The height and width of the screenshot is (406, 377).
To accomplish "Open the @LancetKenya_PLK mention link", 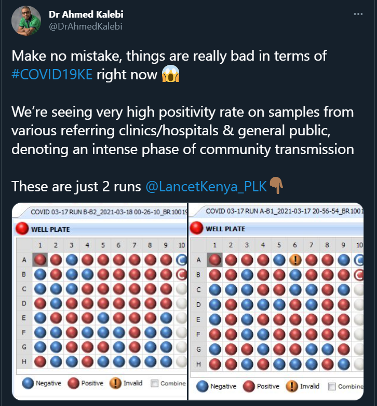I will click(x=205, y=186).
